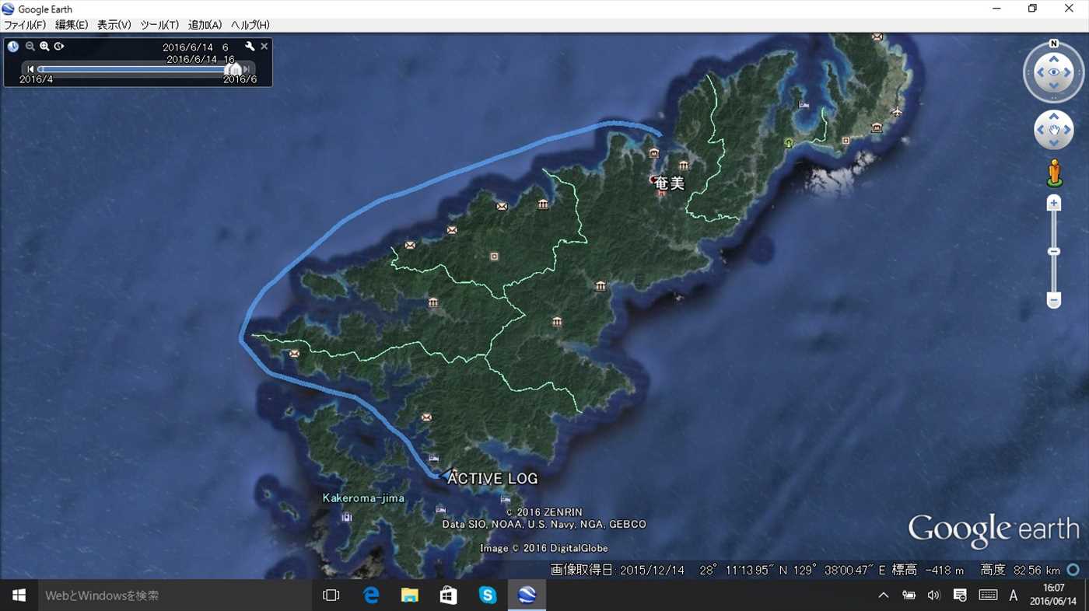The height and width of the screenshot is (611, 1089).
Task: Jump to start of time slider
Action: coord(31,69)
